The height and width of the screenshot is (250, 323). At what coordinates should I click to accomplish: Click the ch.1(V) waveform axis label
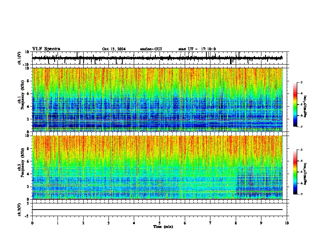[x=19, y=58]
